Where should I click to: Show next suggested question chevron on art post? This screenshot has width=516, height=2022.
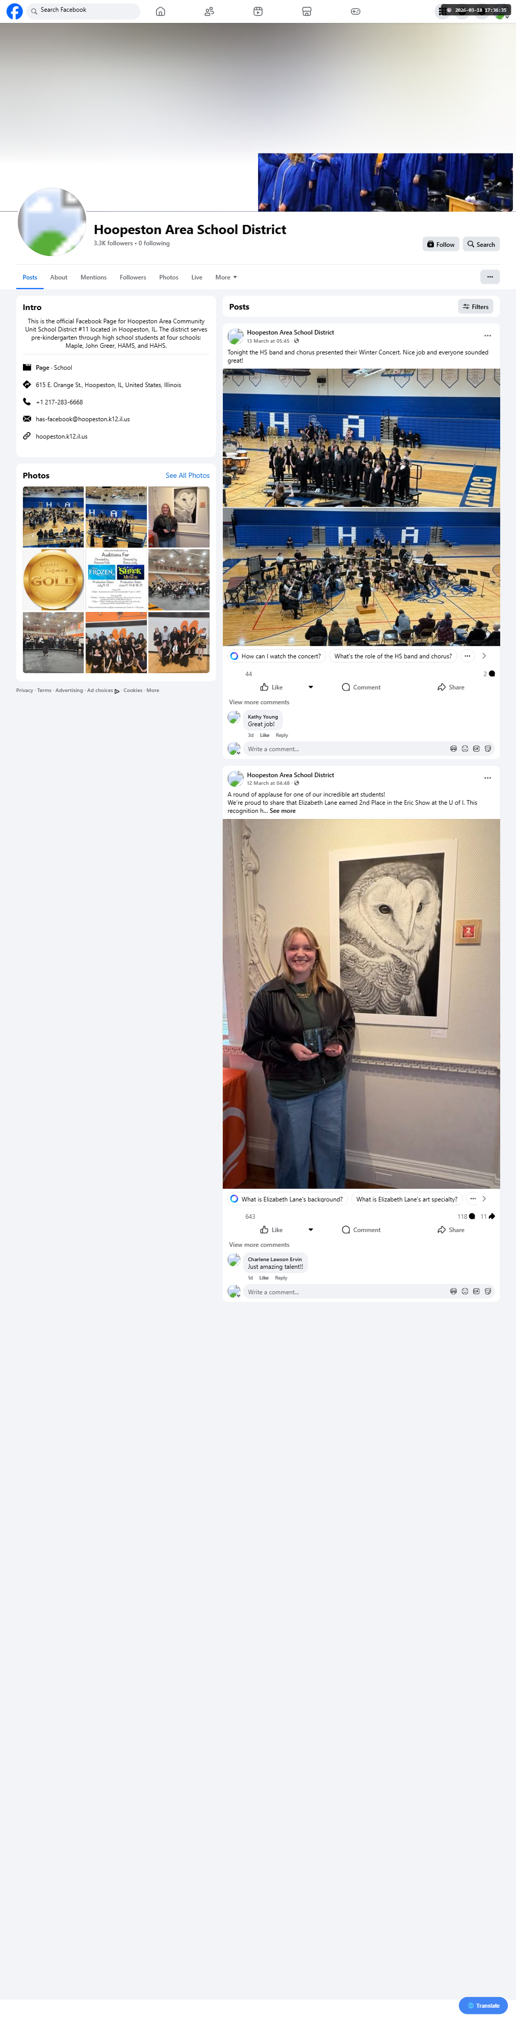click(x=484, y=1198)
